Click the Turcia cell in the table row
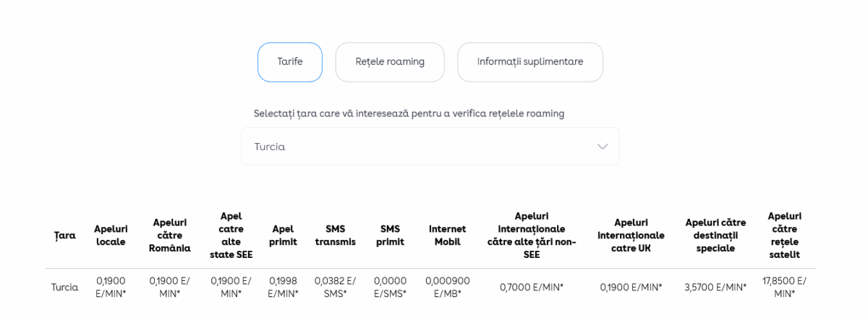The width and height of the screenshot is (868, 315). tap(64, 288)
